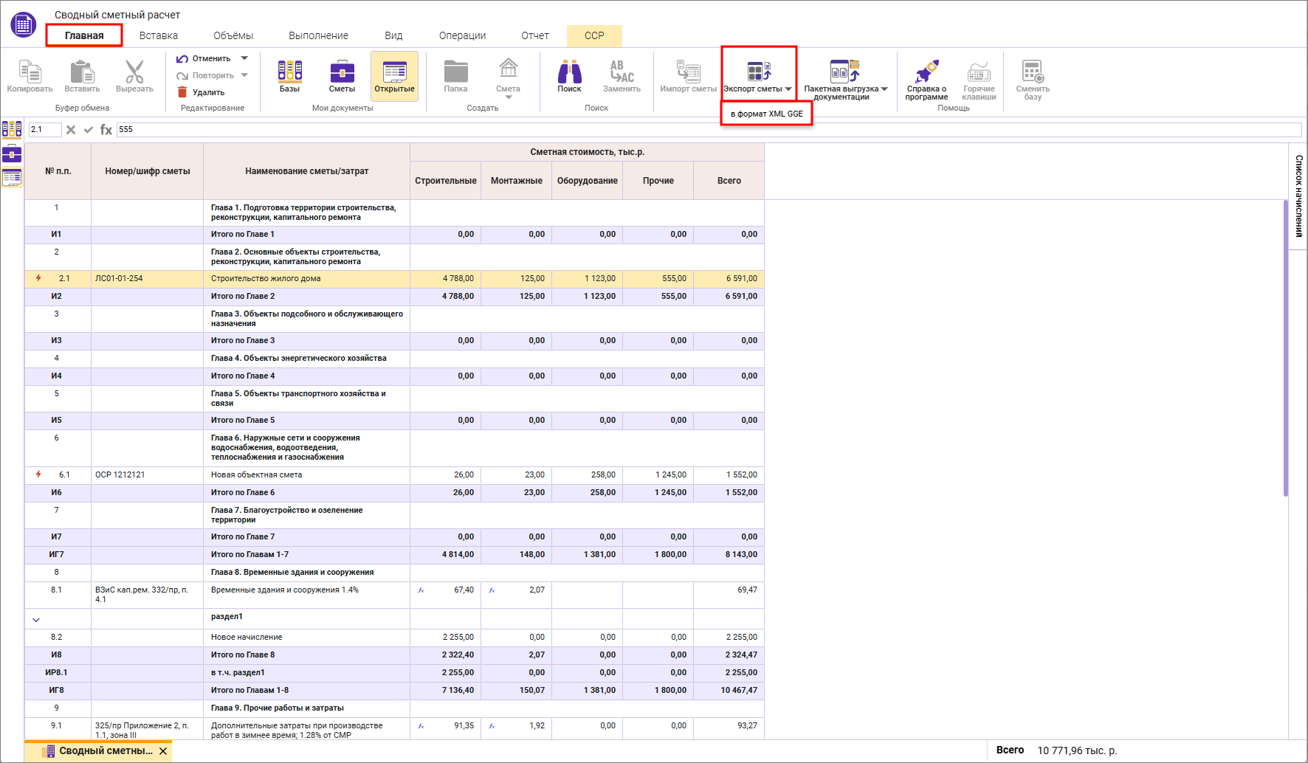Expand Пакетная выгрузка документации dropdown
Viewport: 1308px width, 763px height.
(x=884, y=89)
